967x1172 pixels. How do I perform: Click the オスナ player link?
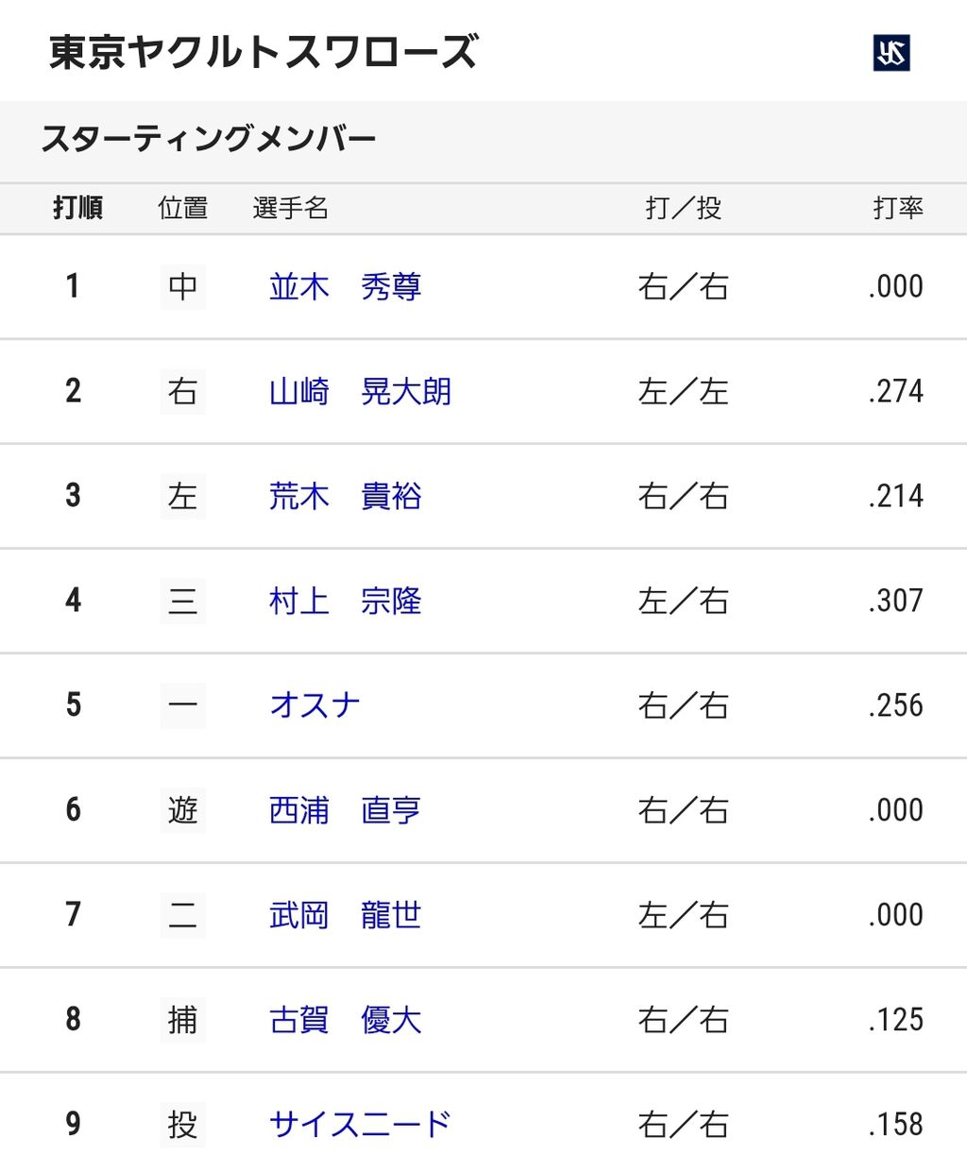pos(314,705)
